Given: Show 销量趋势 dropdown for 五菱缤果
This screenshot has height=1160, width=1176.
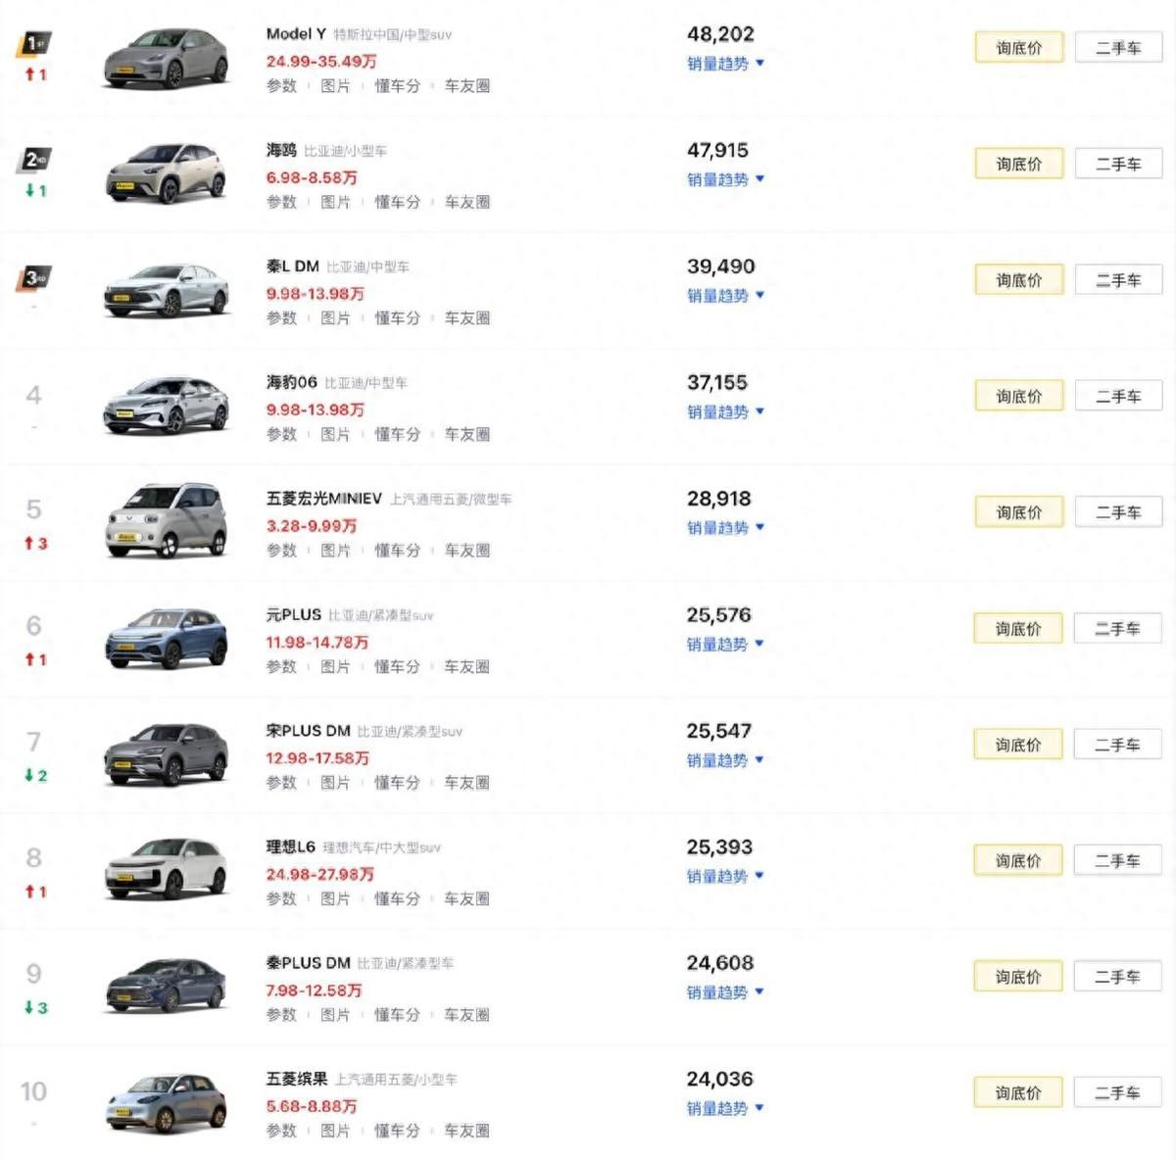Looking at the screenshot, I should (x=725, y=1108).
